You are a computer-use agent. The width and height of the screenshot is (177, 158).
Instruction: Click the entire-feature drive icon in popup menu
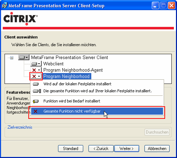point(37,91)
